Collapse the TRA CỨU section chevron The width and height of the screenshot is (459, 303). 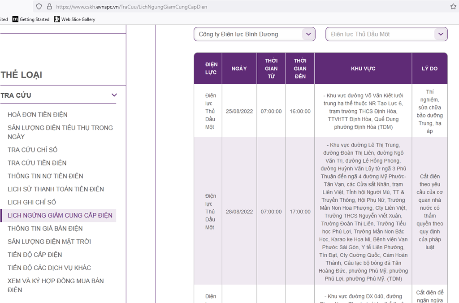(114, 95)
